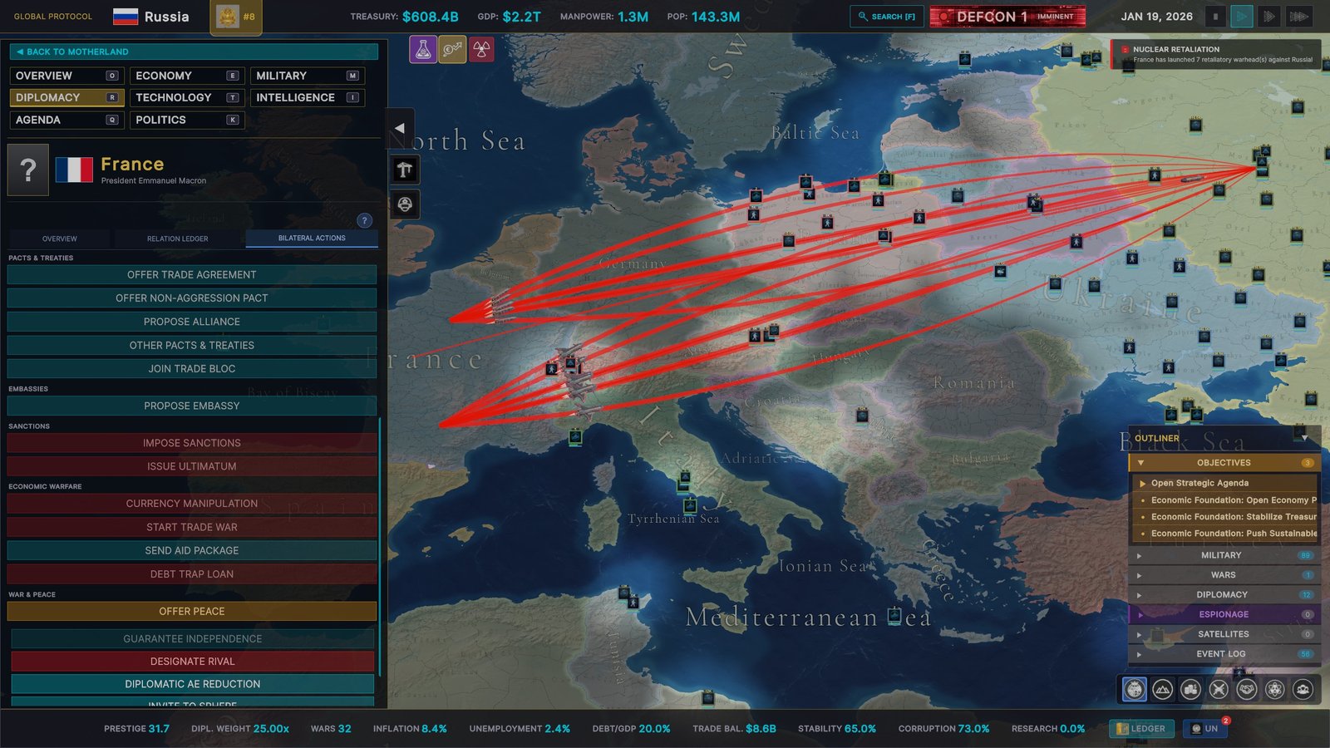Click the Russia emblem rank #8 badge
The image size is (1330, 748).
pyautogui.click(x=236, y=17)
